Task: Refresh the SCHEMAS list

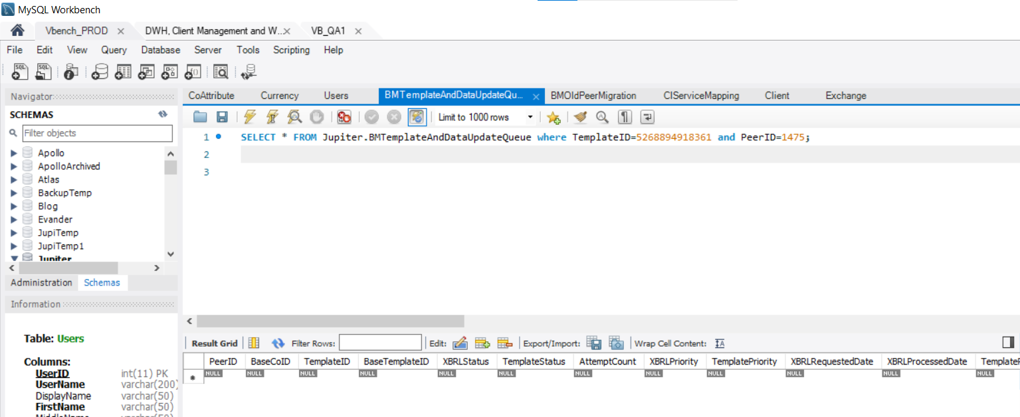Action: [x=163, y=114]
